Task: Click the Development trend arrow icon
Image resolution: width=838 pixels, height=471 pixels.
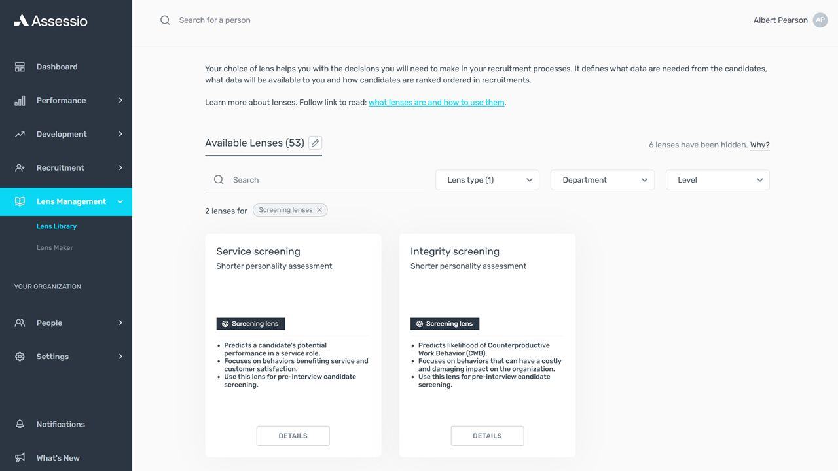Action: click(x=20, y=134)
